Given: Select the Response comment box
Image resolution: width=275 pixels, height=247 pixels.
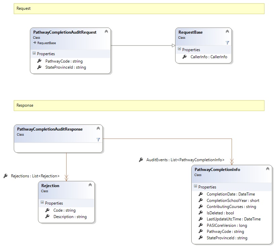Looking at the screenshot, I should [x=139, y=105].
